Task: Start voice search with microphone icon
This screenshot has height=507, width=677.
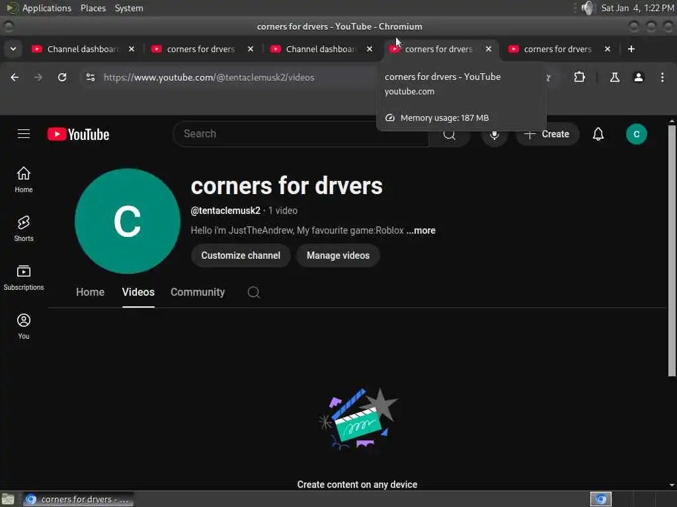Action: (495, 134)
